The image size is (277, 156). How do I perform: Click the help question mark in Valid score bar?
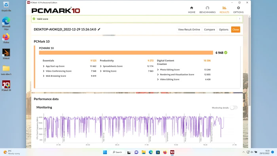[239, 19]
